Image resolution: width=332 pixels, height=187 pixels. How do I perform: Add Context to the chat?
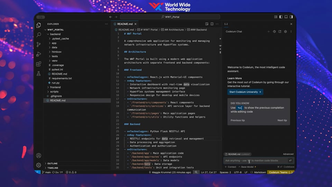tap(230, 167)
